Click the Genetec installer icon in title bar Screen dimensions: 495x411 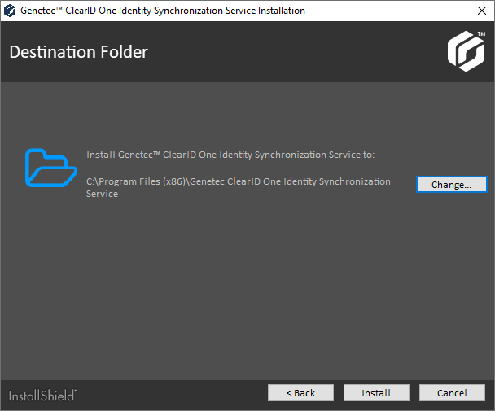[x=11, y=11]
